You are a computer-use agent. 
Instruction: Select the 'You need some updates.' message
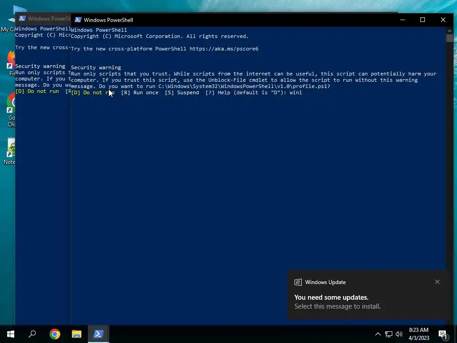coord(332,297)
